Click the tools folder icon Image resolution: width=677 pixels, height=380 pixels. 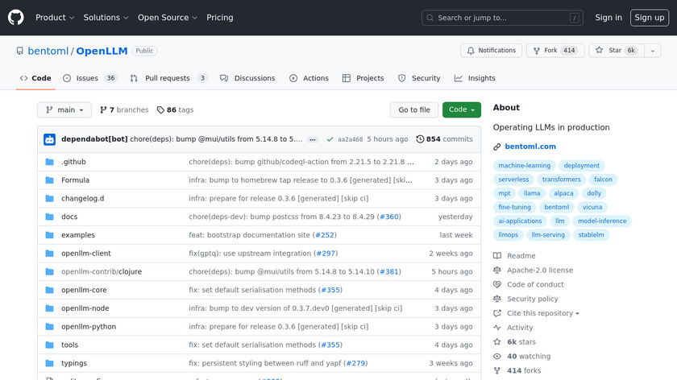point(50,345)
